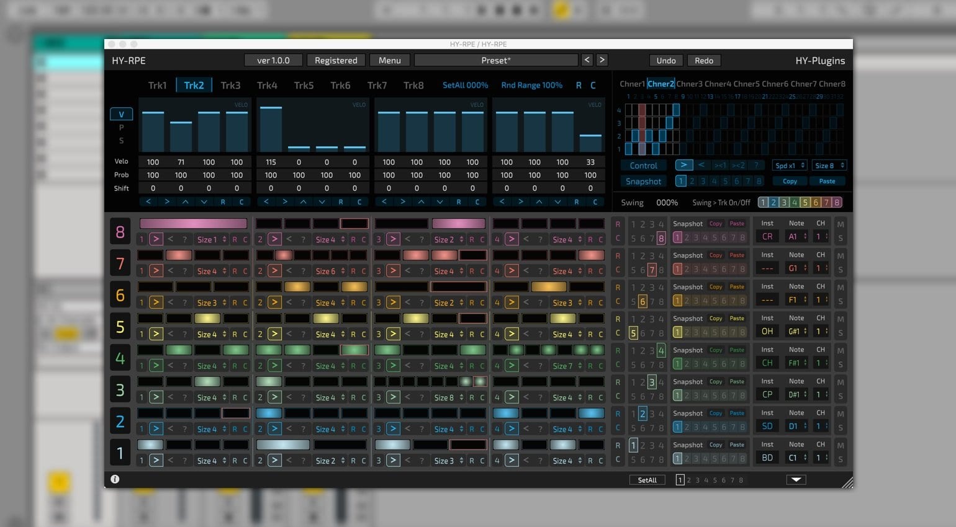The width and height of the screenshot is (956, 527).
Task: Open Size 1 dropdown on track 8
Action: point(211,239)
